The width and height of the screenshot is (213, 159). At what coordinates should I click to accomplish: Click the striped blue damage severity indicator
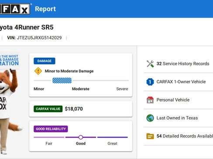click(x=62, y=80)
